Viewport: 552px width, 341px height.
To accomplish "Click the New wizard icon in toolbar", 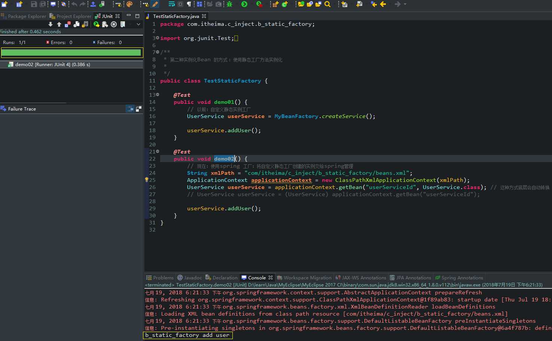I will pos(4,4).
